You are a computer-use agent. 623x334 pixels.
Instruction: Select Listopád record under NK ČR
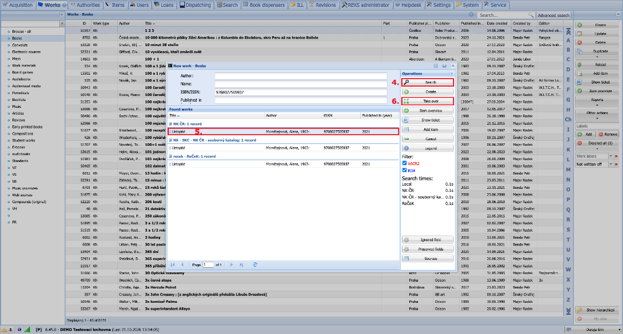[x=283, y=131]
